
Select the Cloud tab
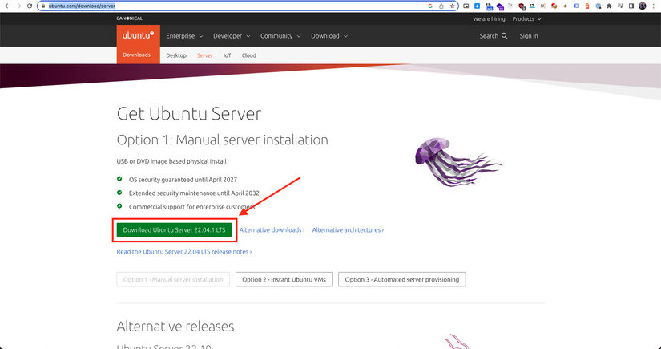pos(248,55)
